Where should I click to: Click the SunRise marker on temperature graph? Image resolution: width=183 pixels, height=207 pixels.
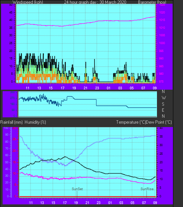pyautogui.click(x=147, y=189)
